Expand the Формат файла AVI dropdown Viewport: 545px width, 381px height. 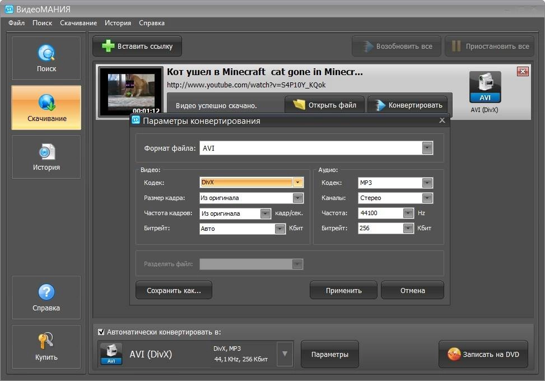pyautogui.click(x=427, y=148)
